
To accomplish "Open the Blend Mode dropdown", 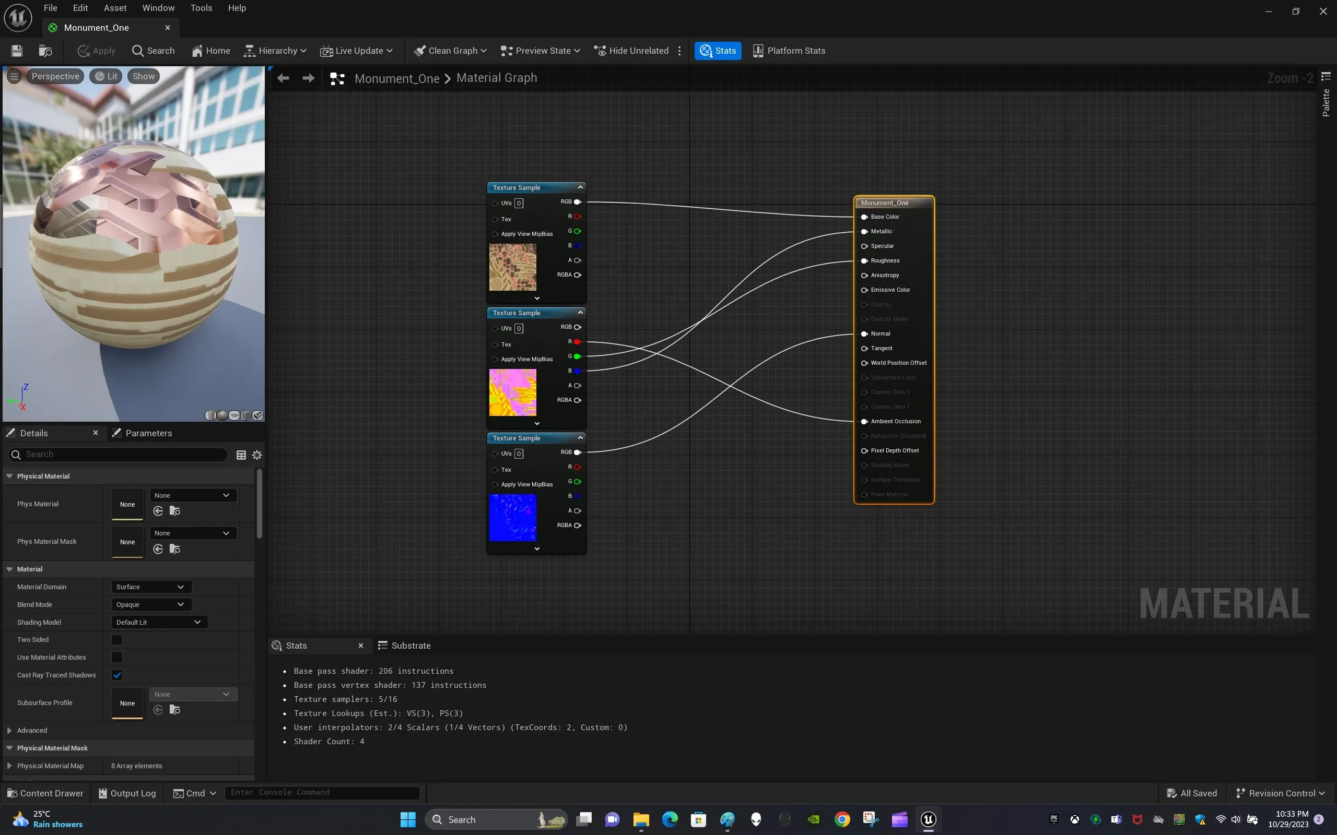I will tap(151, 605).
